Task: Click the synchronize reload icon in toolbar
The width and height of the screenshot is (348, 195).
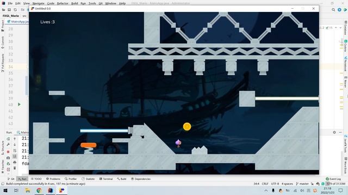Action: (x=15, y=10)
